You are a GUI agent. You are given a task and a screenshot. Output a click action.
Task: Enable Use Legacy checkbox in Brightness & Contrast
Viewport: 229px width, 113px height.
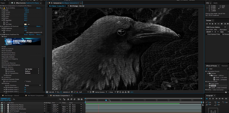[x=25, y=32]
